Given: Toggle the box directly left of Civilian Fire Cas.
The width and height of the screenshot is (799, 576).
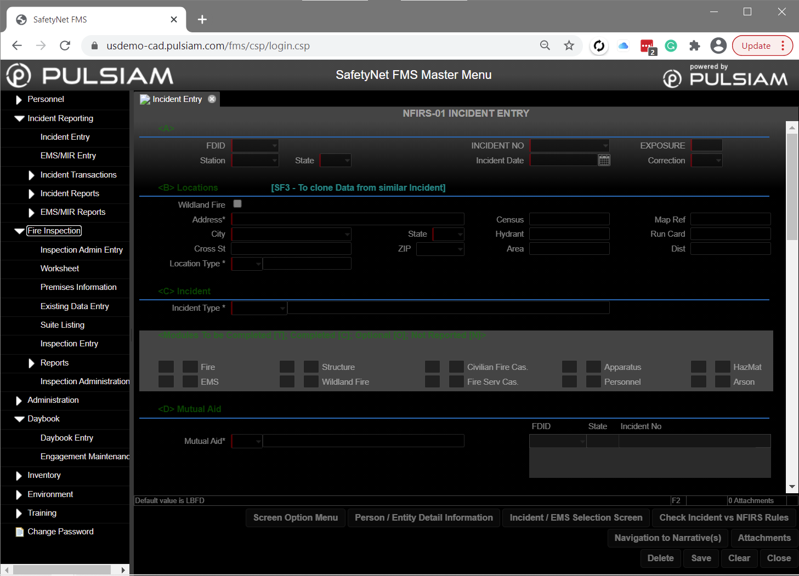Looking at the screenshot, I should tap(456, 367).
